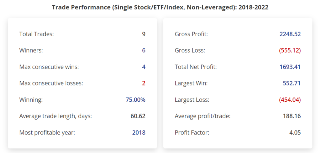Click the Gross Loss value (555.12)
Image resolution: width=321 pixels, height=153 pixels.
click(x=290, y=50)
